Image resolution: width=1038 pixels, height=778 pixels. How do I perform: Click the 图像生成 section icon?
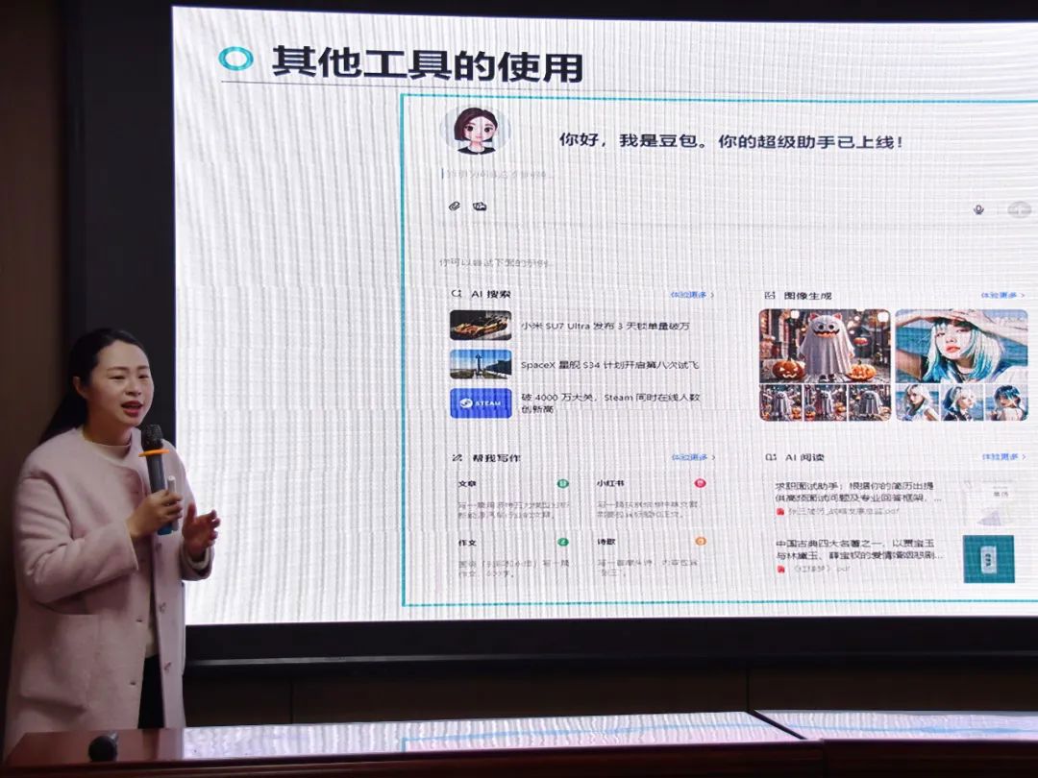click(770, 295)
